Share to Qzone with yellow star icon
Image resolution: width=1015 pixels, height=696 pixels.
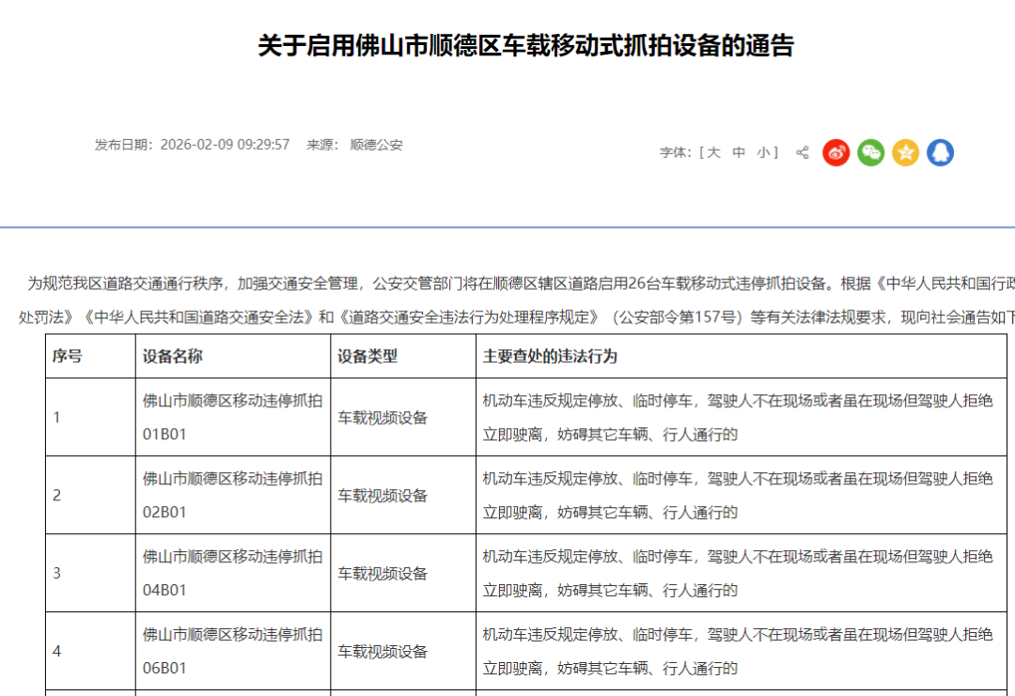(x=906, y=153)
